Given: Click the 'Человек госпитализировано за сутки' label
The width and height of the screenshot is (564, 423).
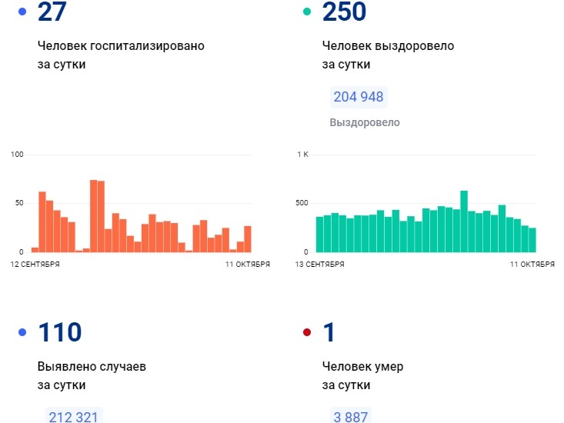Looking at the screenshot, I should point(121,55).
